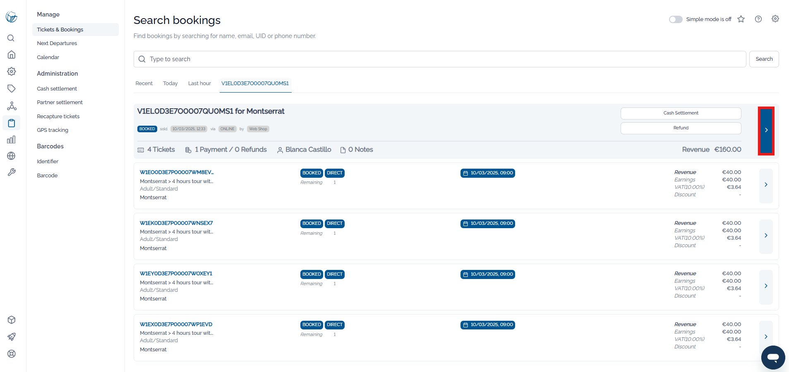Open the chat support bubble
The image size is (789, 372).
point(773,358)
